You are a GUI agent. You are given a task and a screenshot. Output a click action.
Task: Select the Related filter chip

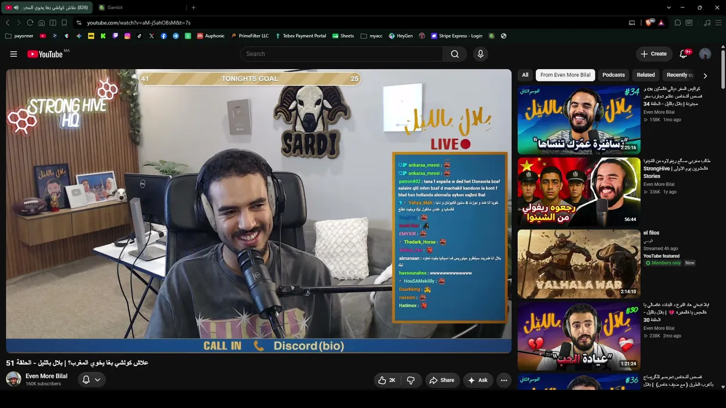click(645, 75)
